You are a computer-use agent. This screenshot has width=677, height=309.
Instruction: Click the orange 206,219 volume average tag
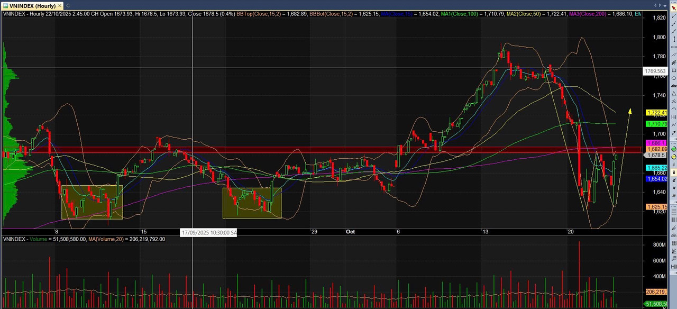tap(656, 292)
